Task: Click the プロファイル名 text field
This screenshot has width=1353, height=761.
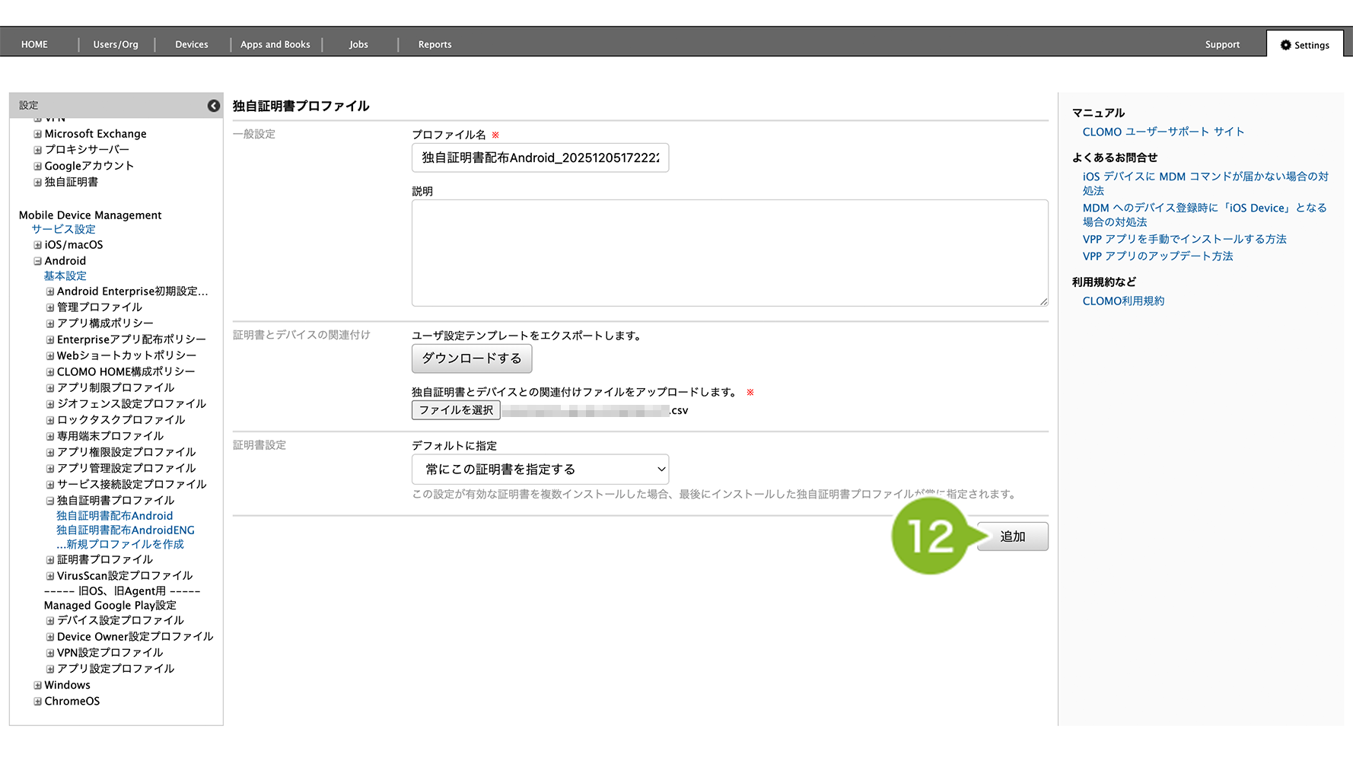Action: pos(540,158)
